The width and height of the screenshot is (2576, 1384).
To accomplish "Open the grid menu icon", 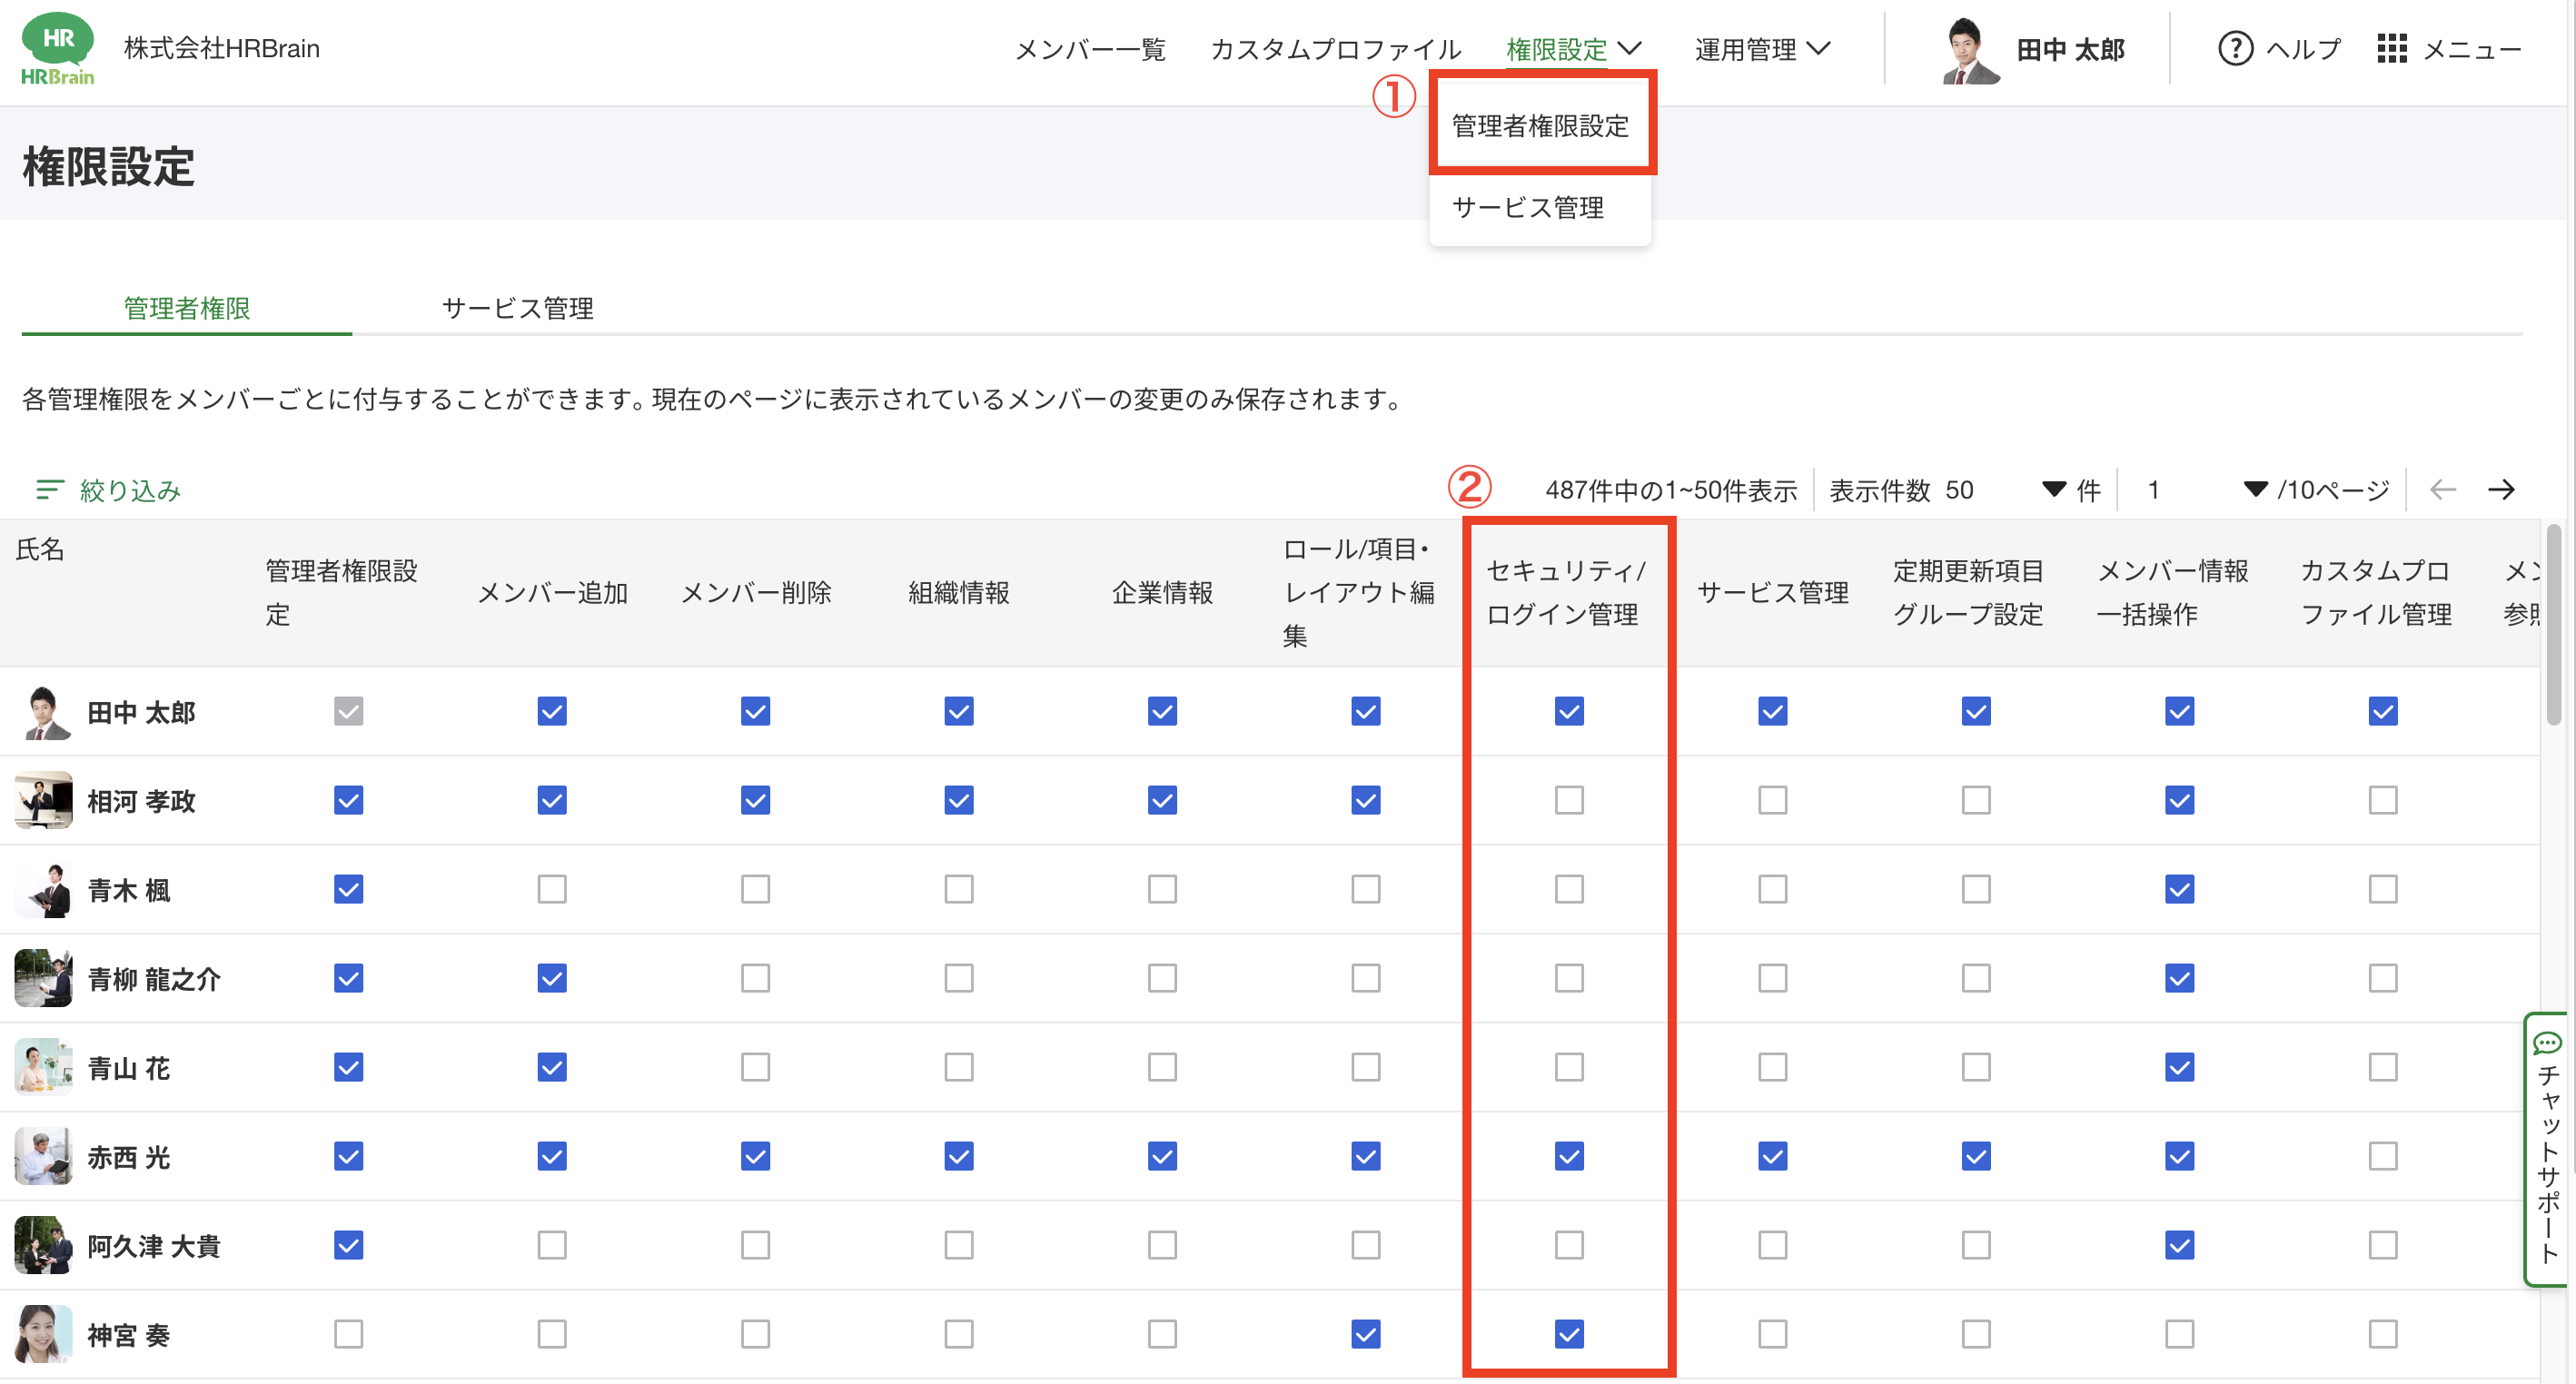I will click(x=2391, y=48).
